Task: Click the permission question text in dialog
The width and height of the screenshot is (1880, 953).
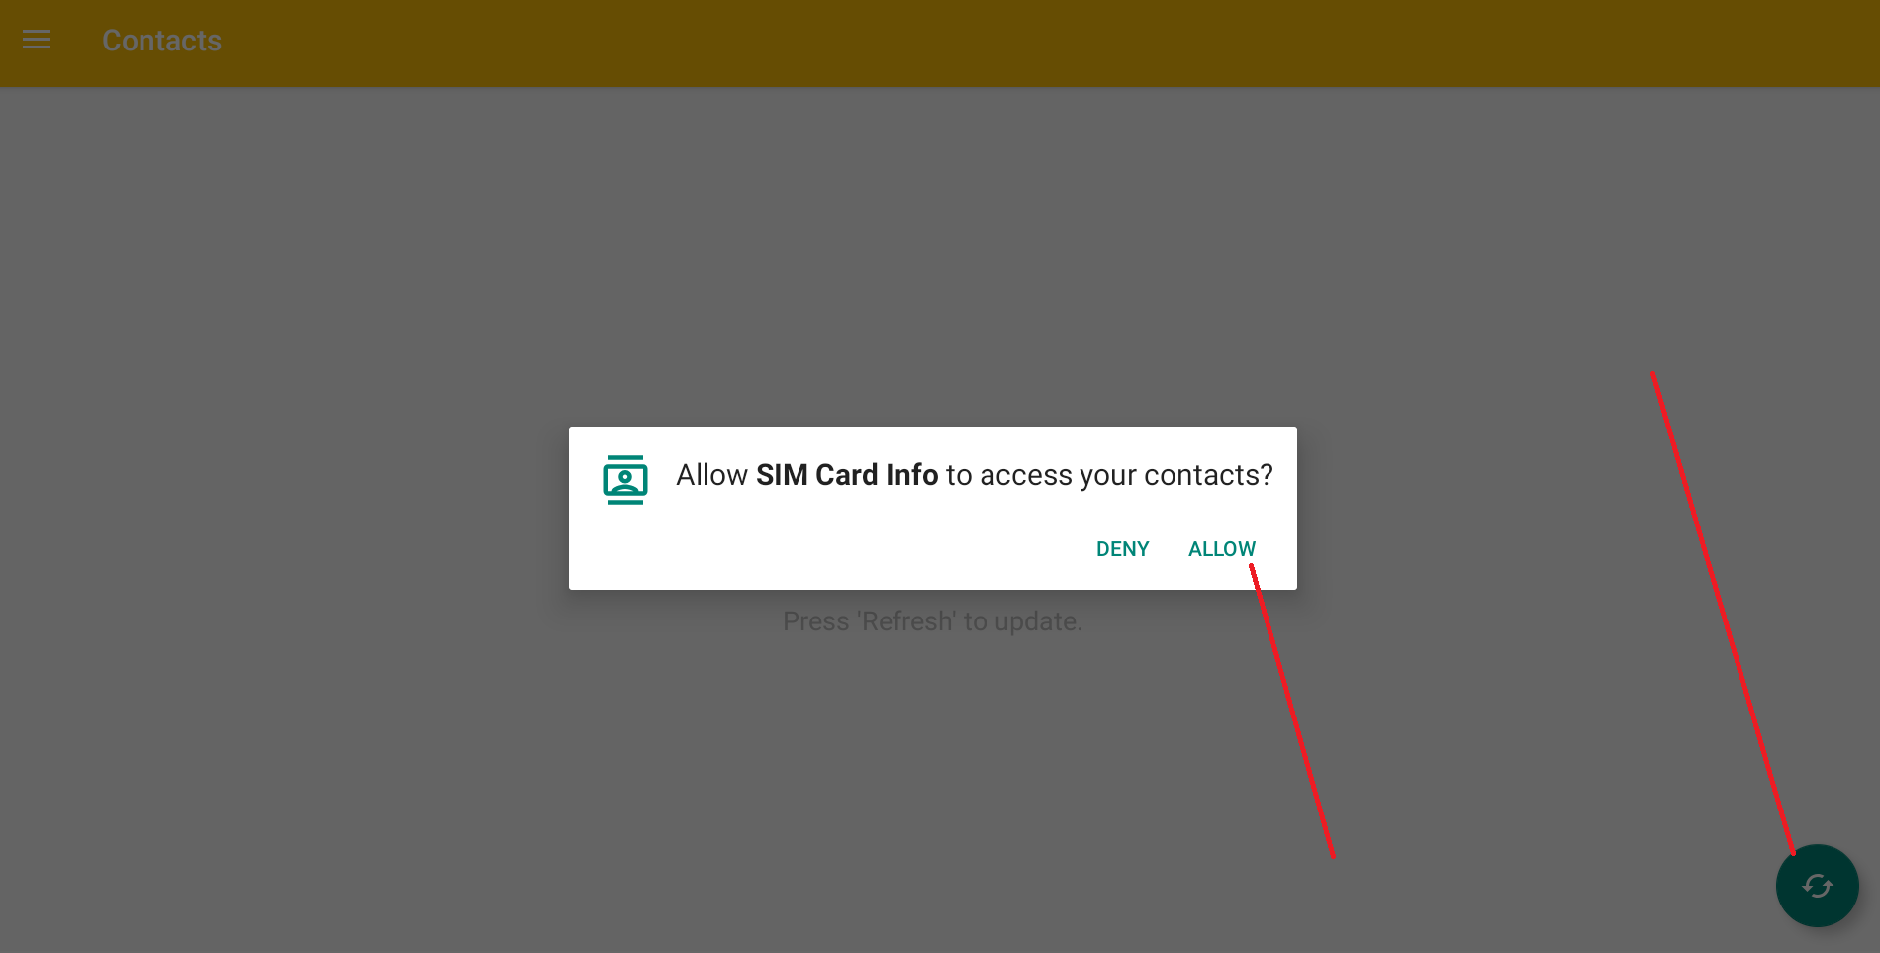Action: coord(975,475)
